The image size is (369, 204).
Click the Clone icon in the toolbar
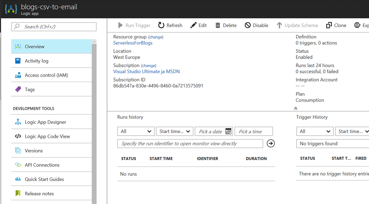(x=329, y=25)
